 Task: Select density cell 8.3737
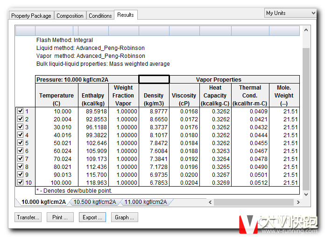154,127
